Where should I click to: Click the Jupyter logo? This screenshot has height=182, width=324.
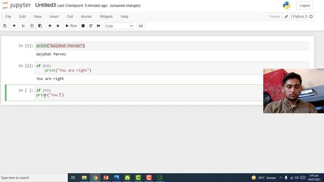tap(17, 5)
